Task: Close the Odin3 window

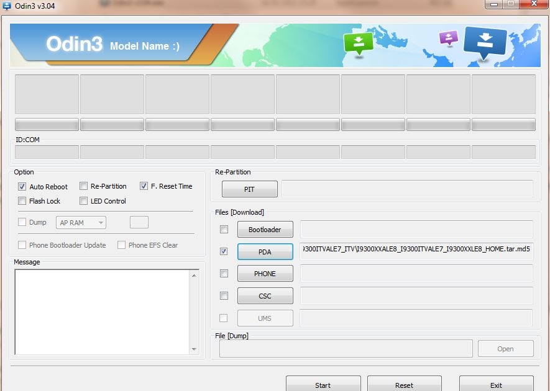Action: point(534,4)
